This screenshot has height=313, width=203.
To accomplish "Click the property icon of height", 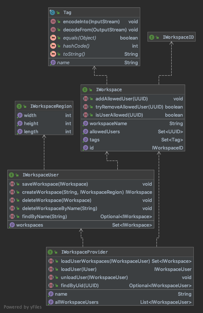I will point(20,123).
